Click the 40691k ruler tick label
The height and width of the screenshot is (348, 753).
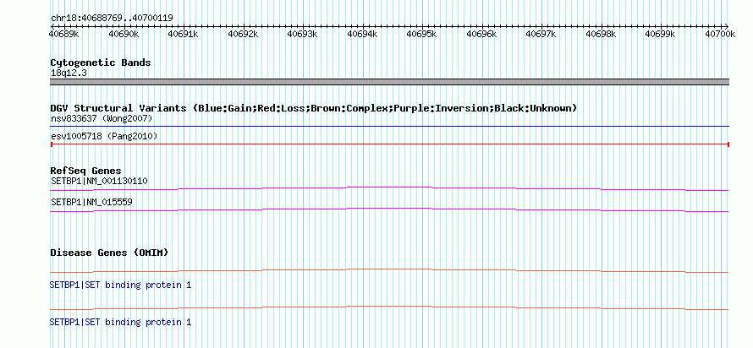click(184, 34)
